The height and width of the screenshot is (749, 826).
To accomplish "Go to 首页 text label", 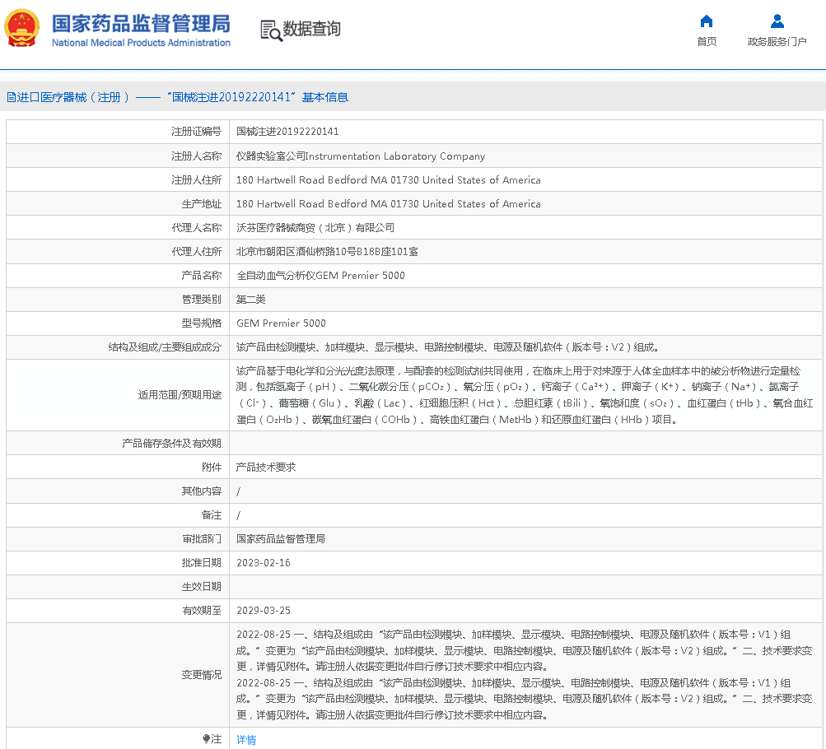I will [x=707, y=42].
